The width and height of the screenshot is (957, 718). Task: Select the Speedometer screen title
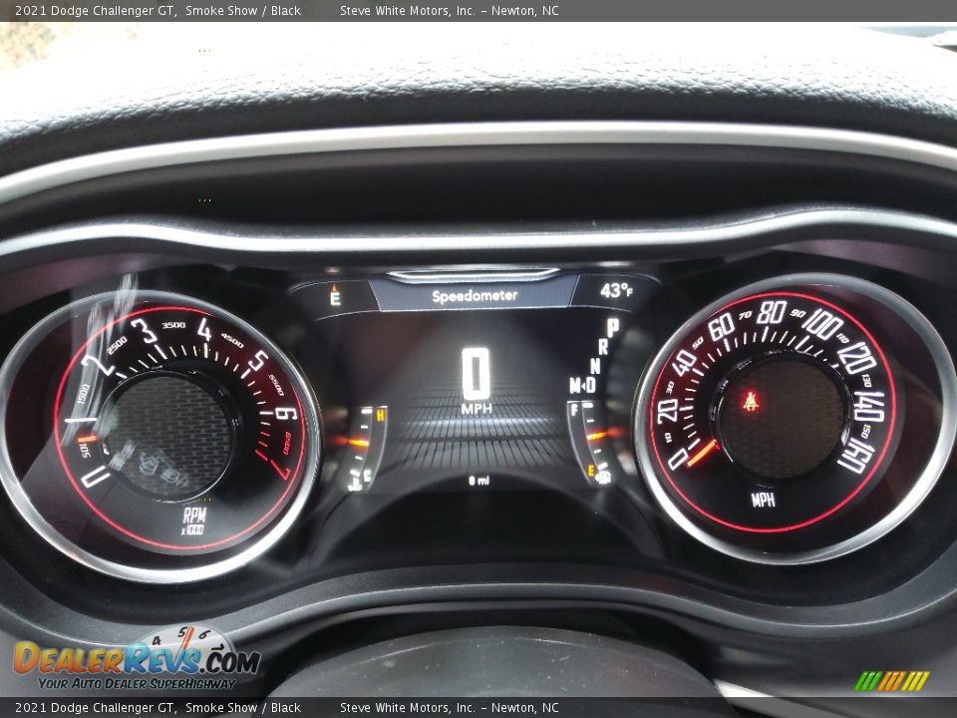pyautogui.click(x=475, y=296)
